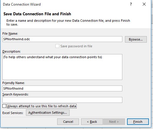Close the wizard with the X button
Image resolution: width=153 pixels, height=129 pixels.
point(144,4)
